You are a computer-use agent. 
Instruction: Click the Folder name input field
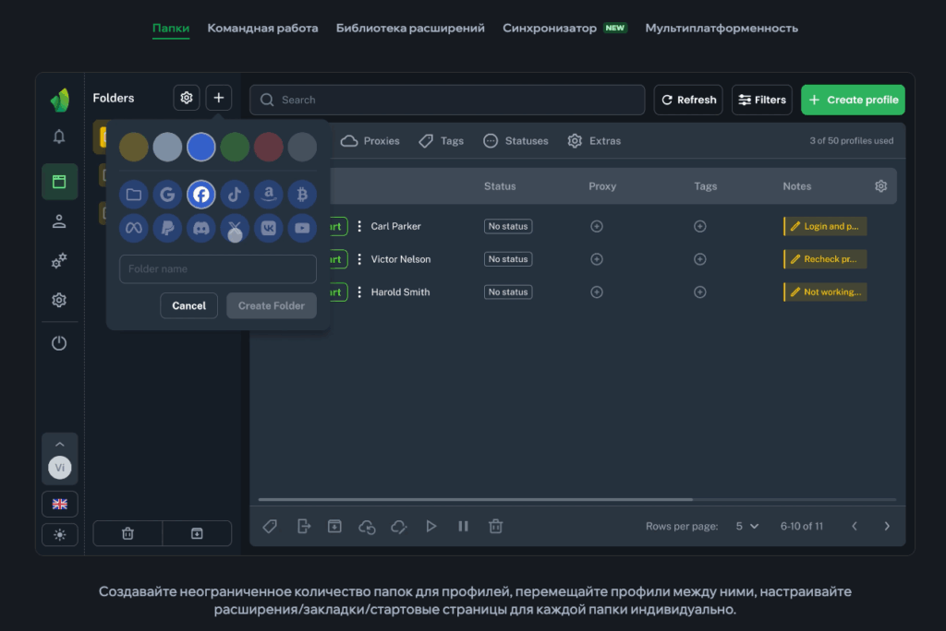click(x=218, y=268)
